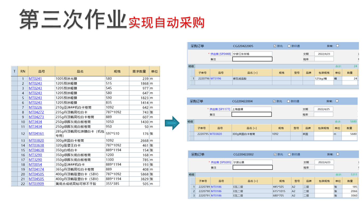Viewport: 364px width, 208px height.
Task: Open the MT0241 item link
Action: (35, 79)
